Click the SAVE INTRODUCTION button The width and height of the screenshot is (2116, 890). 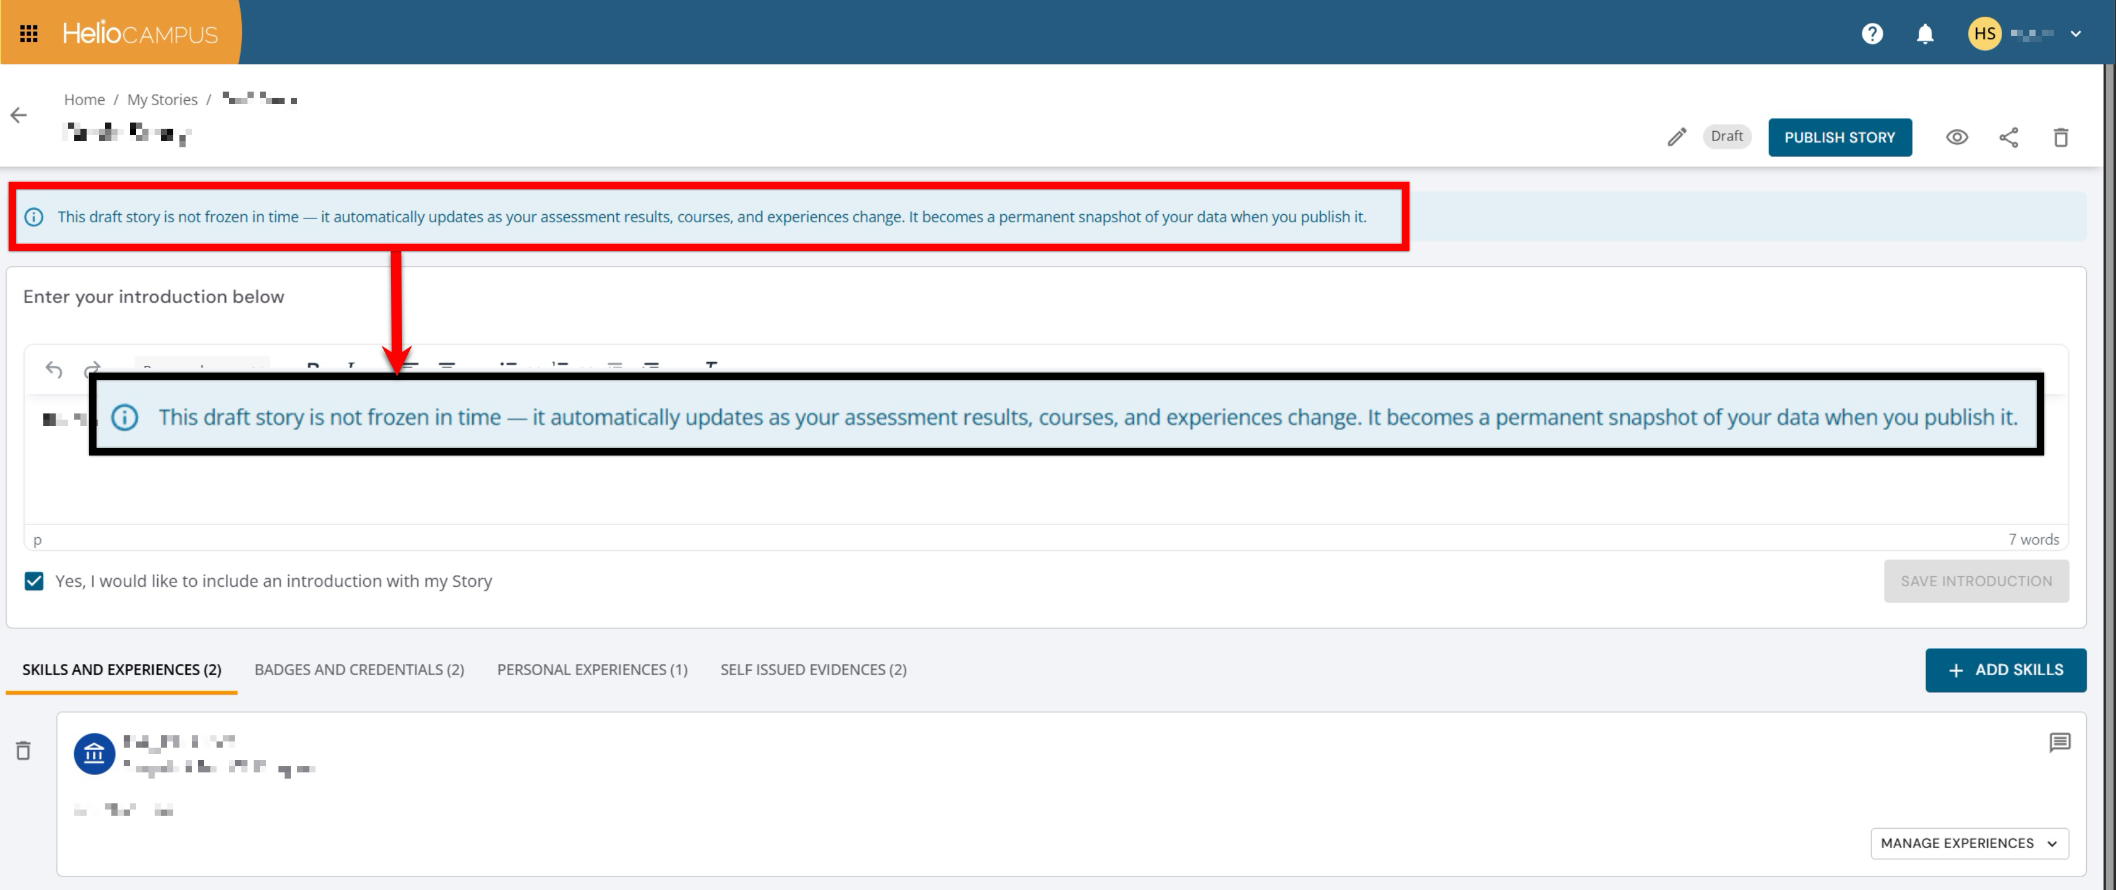(x=1976, y=581)
